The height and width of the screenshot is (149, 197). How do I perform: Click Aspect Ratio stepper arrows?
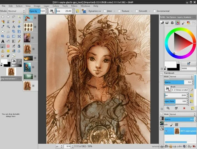click(187, 101)
